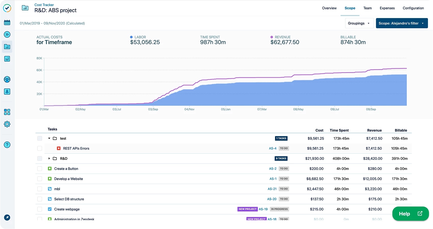Viewport: 433px width, 229px height.
Task: Expand the R&D task folder
Action: click(x=49, y=158)
